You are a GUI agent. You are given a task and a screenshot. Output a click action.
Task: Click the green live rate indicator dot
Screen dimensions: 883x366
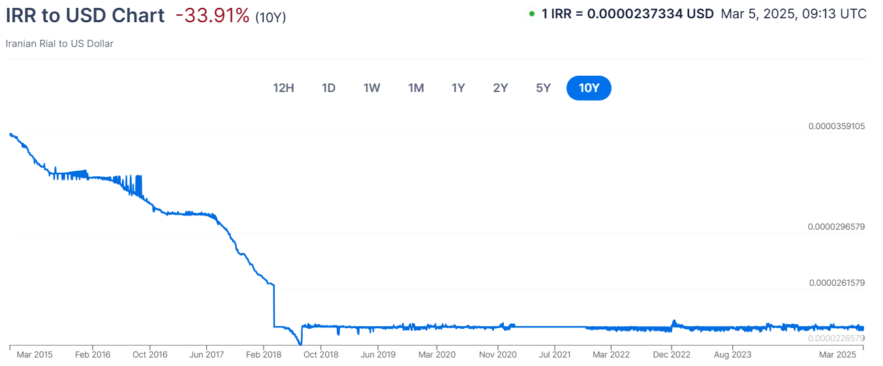coord(532,14)
